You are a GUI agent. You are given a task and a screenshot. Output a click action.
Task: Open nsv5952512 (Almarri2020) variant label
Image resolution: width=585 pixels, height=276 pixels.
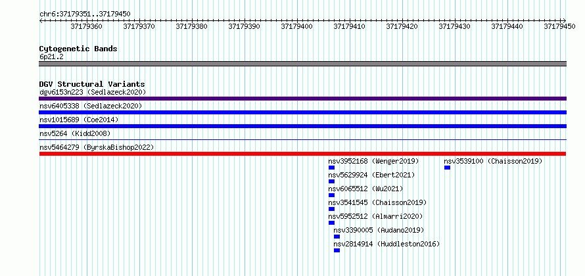point(375,216)
